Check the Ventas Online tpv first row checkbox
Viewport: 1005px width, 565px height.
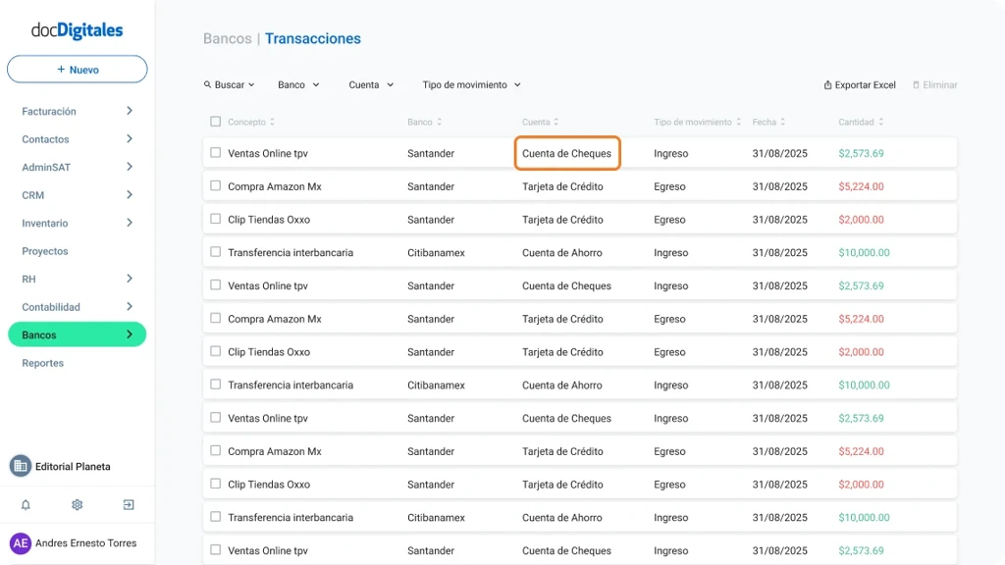(x=214, y=152)
